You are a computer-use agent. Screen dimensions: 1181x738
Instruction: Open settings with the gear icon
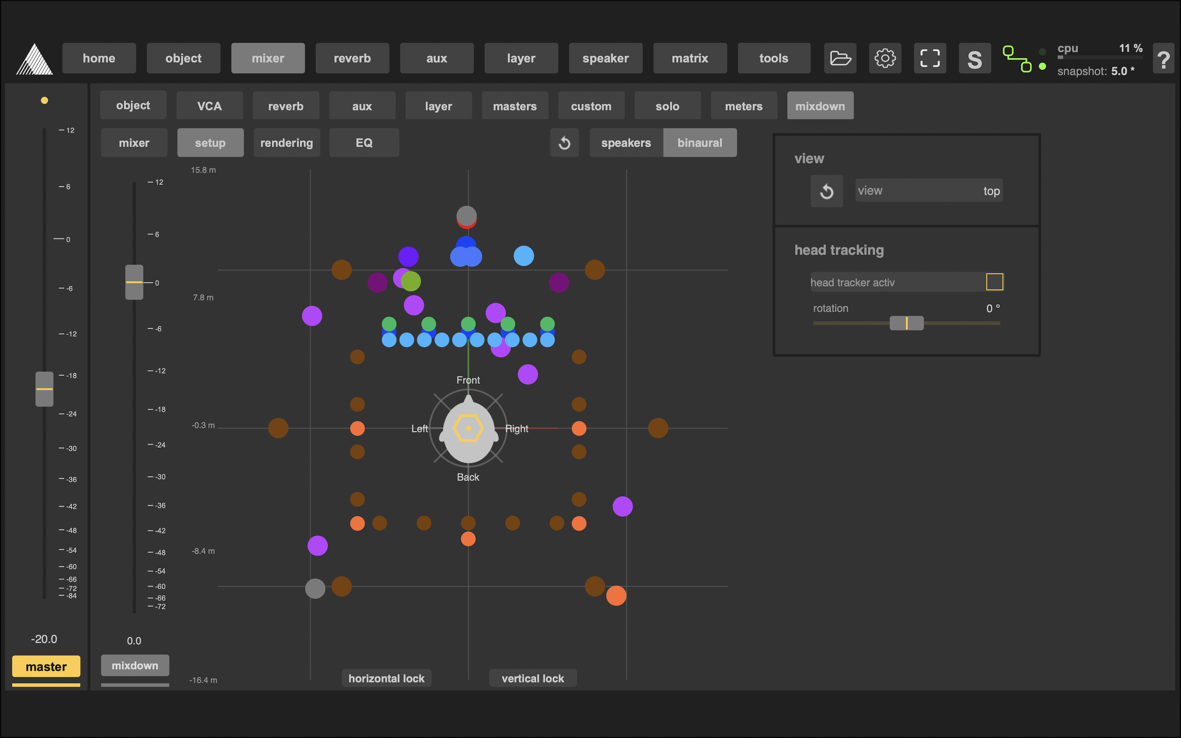pos(885,58)
